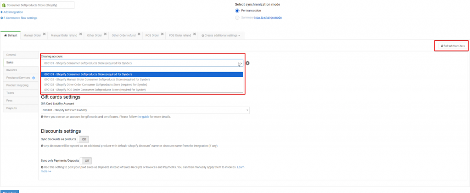Open the Invoices settings section
This screenshot has height=193, width=470.
point(12,70)
